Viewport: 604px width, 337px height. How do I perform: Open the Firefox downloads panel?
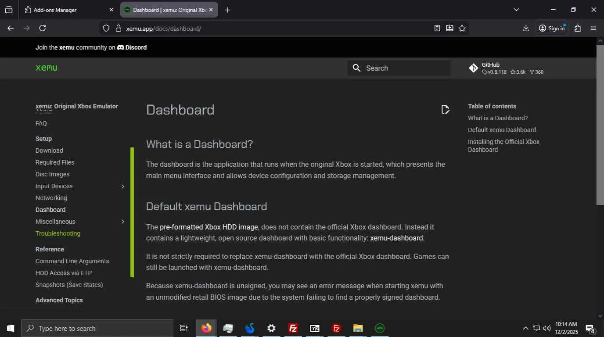526,28
